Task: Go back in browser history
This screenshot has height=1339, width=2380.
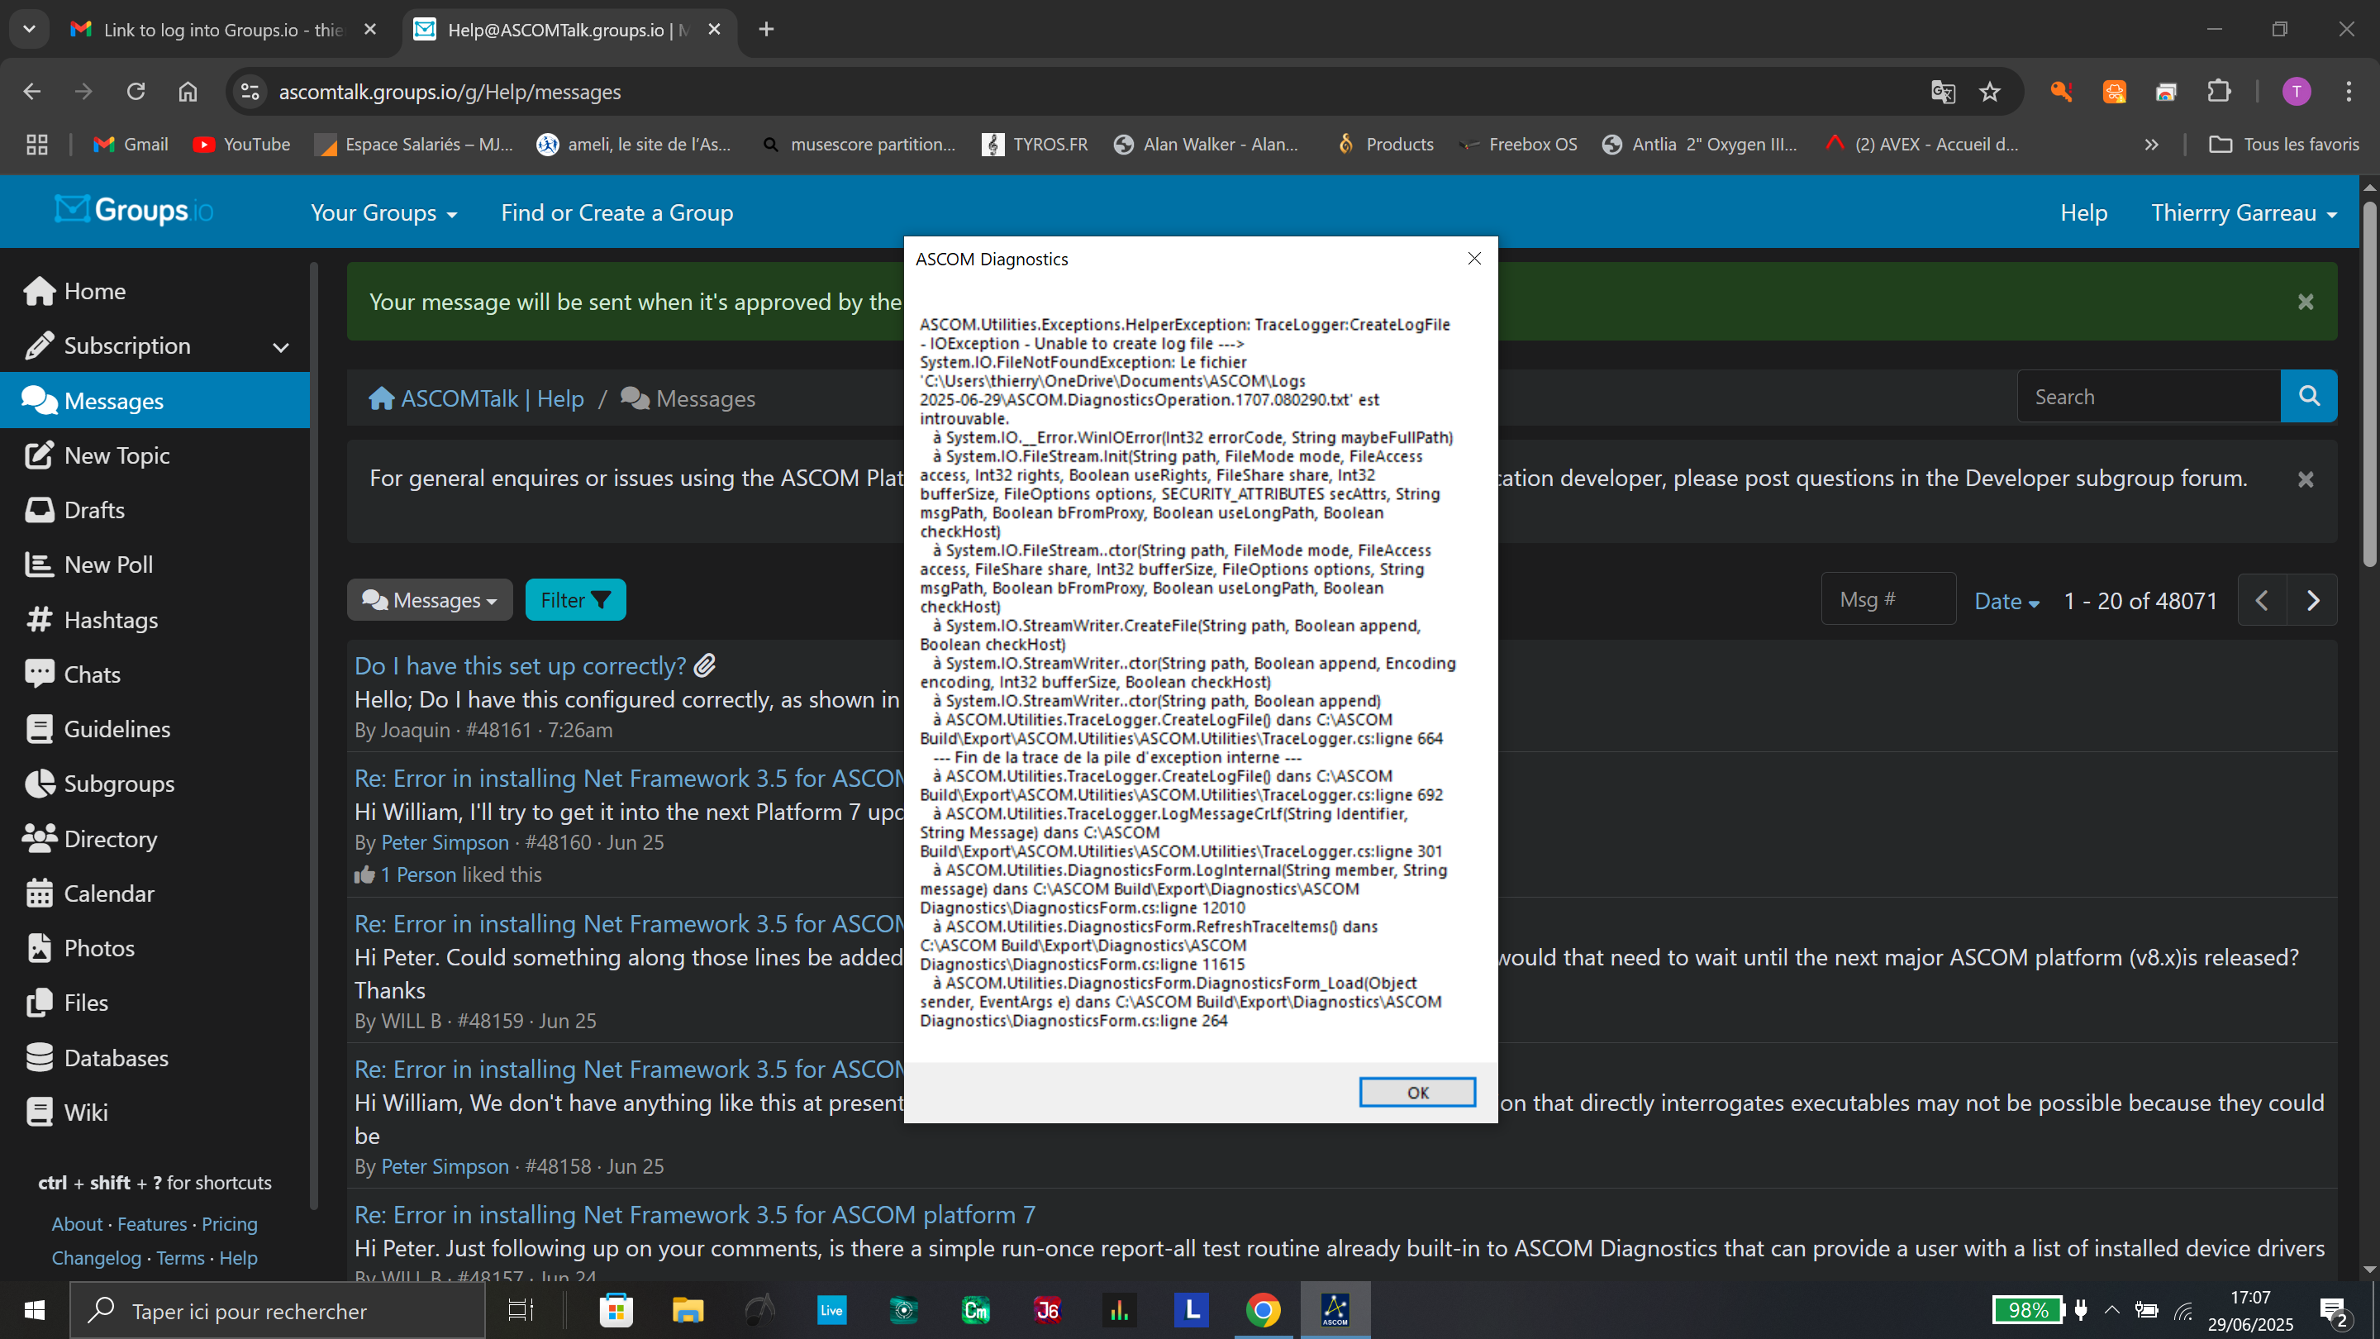Action: pos(32,92)
